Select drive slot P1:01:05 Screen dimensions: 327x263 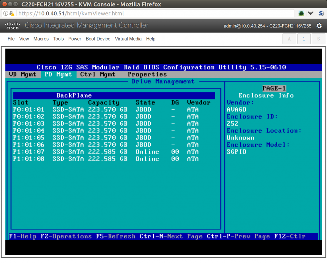click(114, 138)
